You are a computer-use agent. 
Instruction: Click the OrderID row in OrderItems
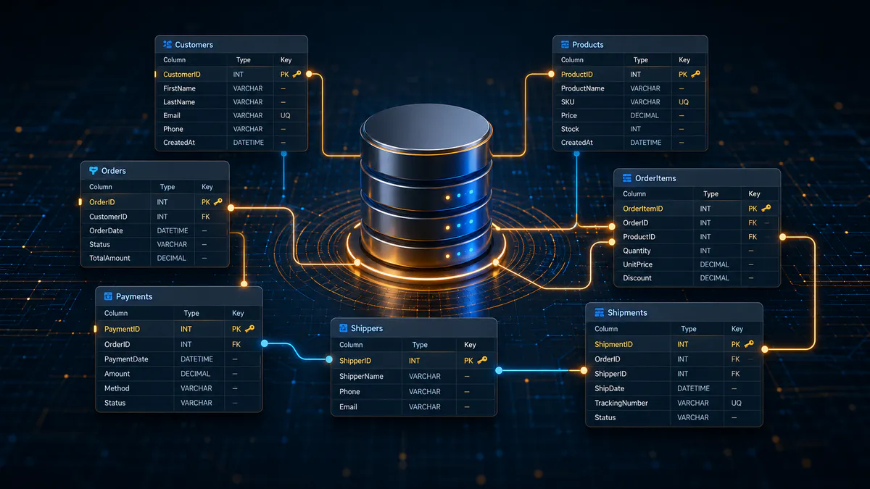click(x=697, y=223)
